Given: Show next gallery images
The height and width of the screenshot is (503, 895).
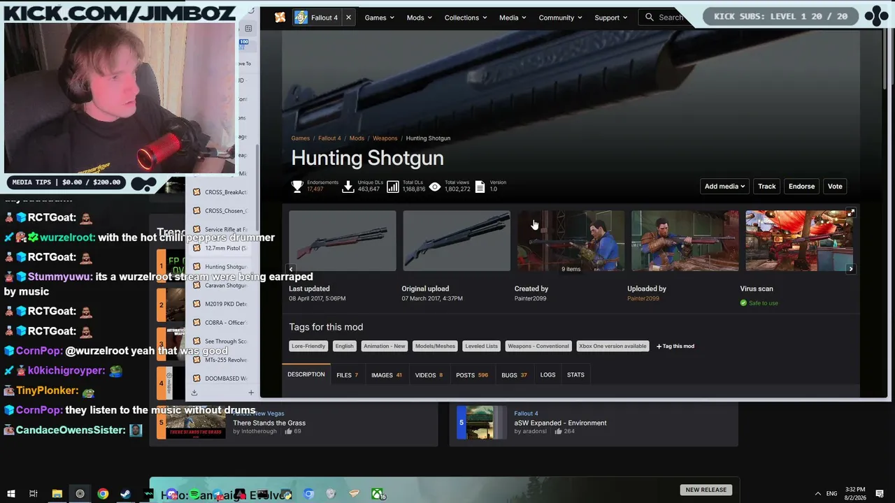Looking at the screenshot, I should [851, 269].
